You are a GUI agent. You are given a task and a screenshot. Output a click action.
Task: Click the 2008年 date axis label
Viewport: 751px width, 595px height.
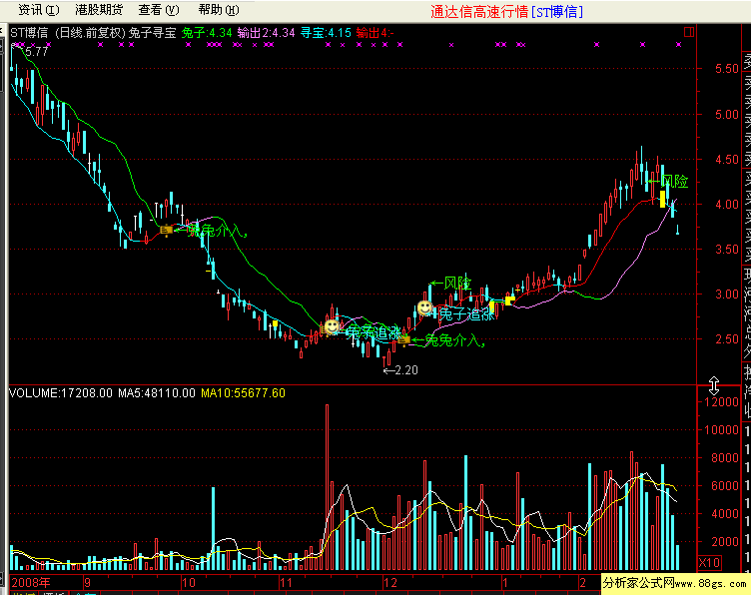click(31, 583)
